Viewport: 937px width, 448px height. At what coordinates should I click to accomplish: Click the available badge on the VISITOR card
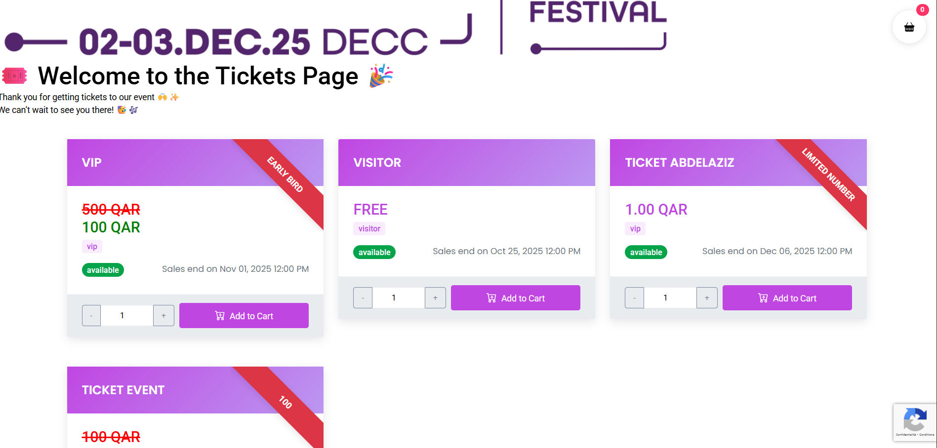(x=374, y=252)
